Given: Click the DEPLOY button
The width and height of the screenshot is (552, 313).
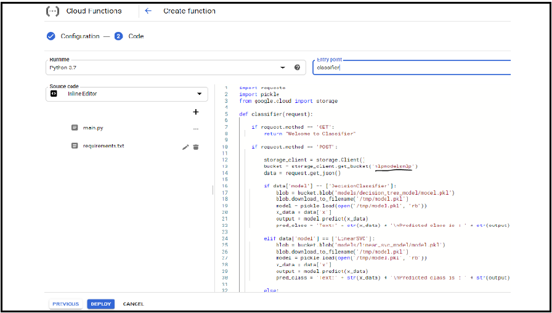Looking at the screenshot, I should [x=100, y=304].
